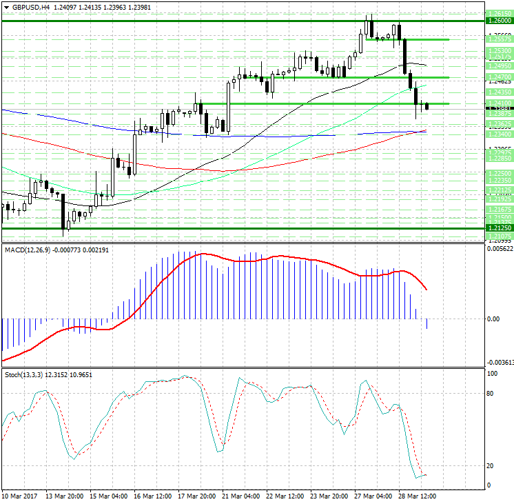Click the 1.24700 price label
The width and height of the screenshot is (514, 504).
point(500,77)
